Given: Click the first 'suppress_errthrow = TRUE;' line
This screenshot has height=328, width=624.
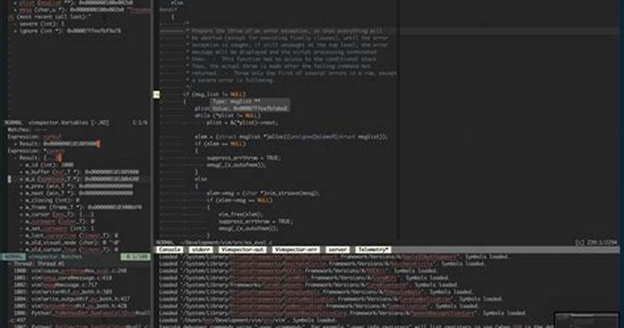Looking at the screenshot, I should [244, 158].
